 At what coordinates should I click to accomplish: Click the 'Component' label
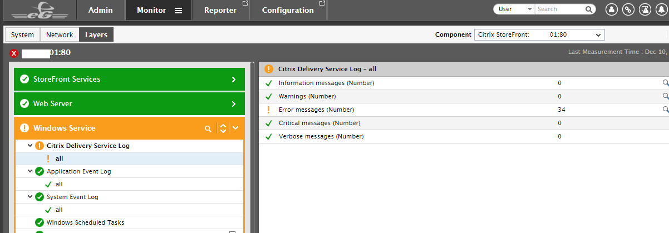453,34
